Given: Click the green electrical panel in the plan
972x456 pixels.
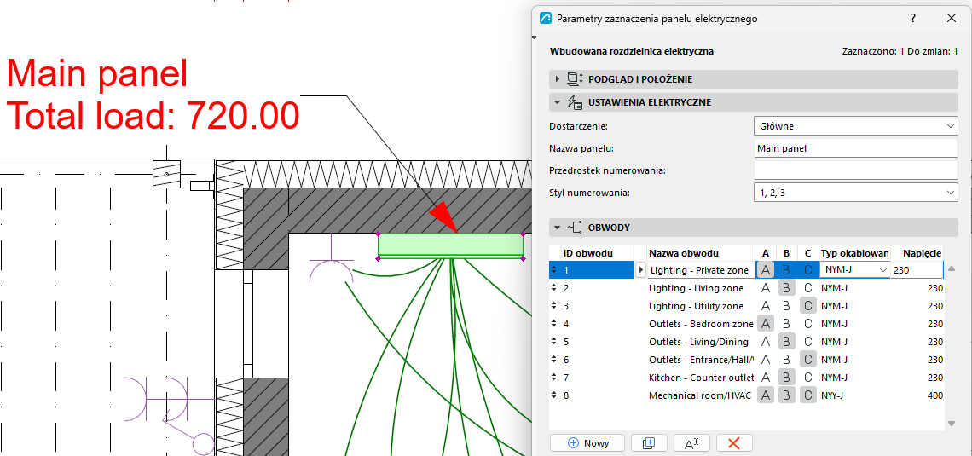Looking at the screenshot, I should click(x=451, y=245).
